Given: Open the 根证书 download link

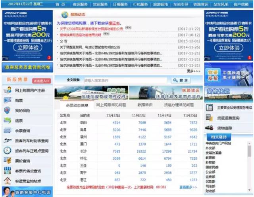Looking at the screenshot, I should (x=114, y=23).
